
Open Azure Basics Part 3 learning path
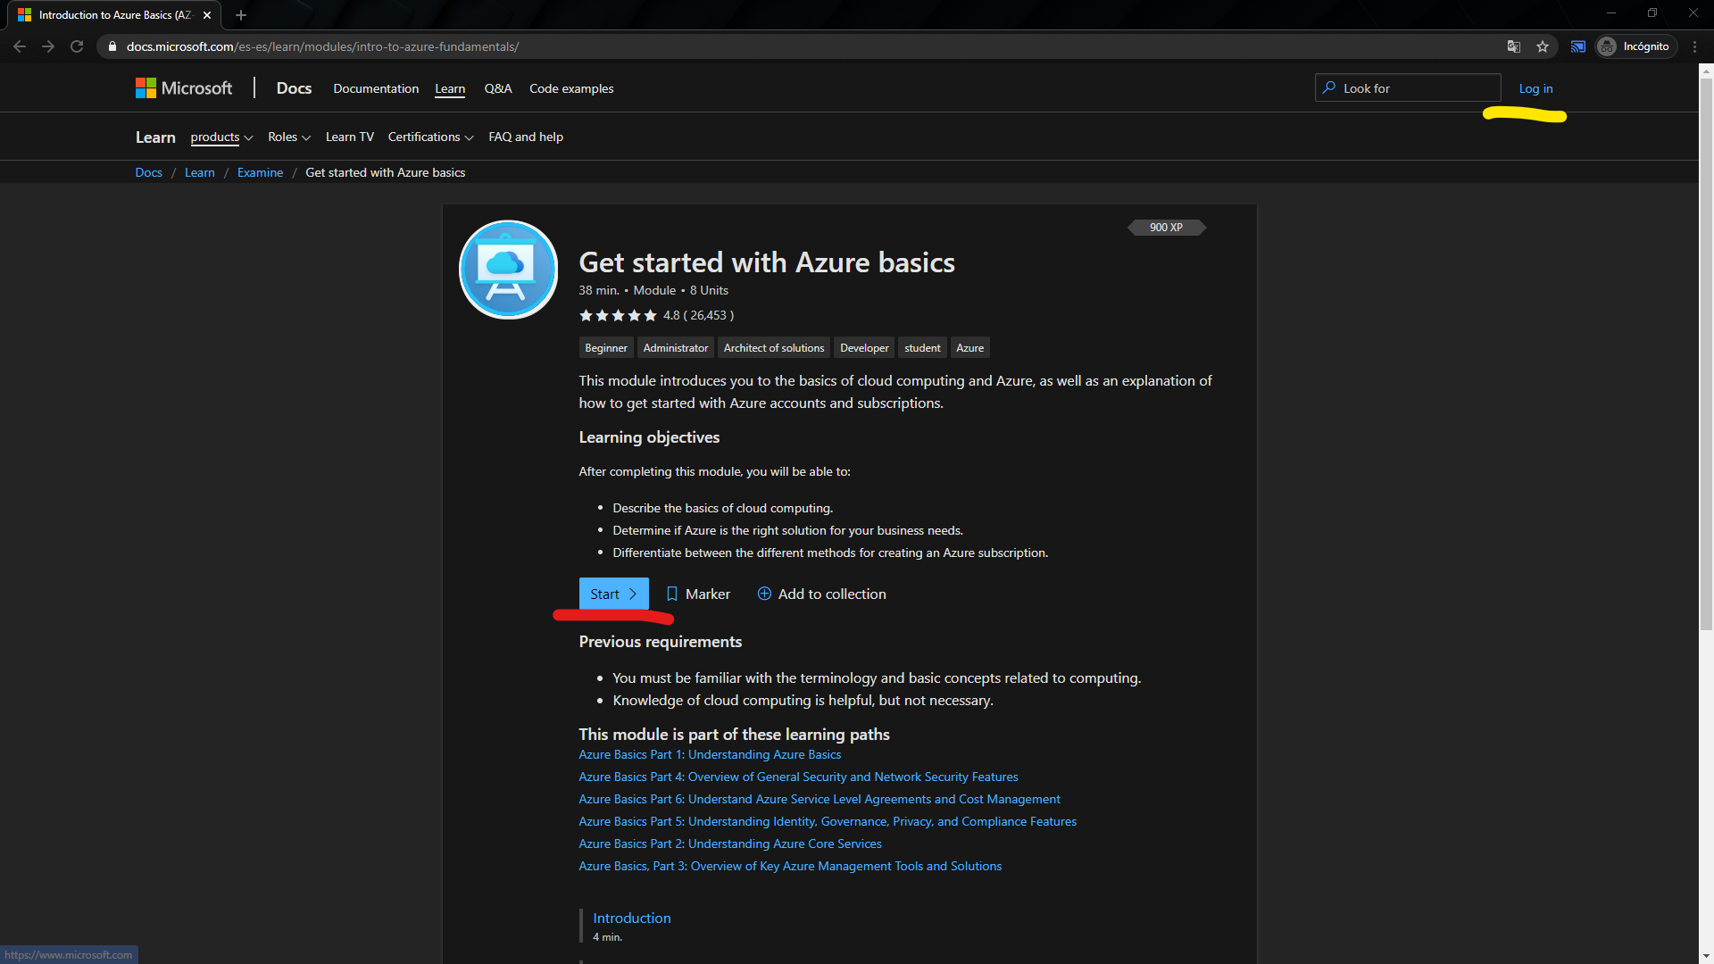point(790,866)
